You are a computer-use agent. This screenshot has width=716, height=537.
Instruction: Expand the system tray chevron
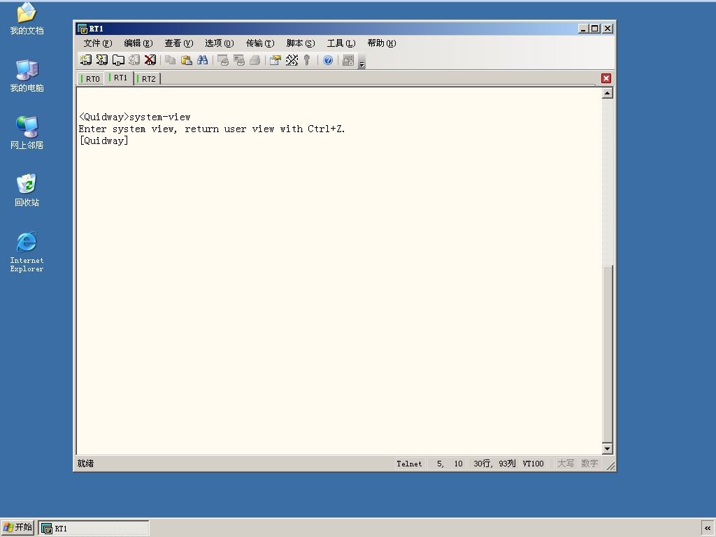coord(708,528)
